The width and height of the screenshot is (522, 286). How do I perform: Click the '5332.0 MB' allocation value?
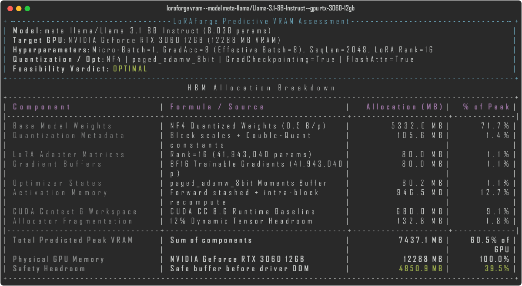click(417, 126)
